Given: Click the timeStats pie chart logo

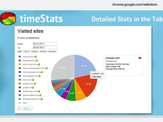Looking at the screenshot, I should (8, 19).
